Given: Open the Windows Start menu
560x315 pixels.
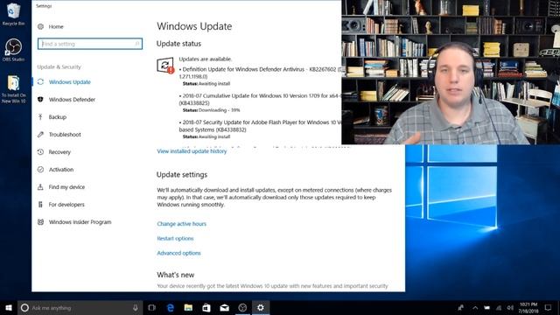Looking at the screenshot, I should (x=9, y=307).
